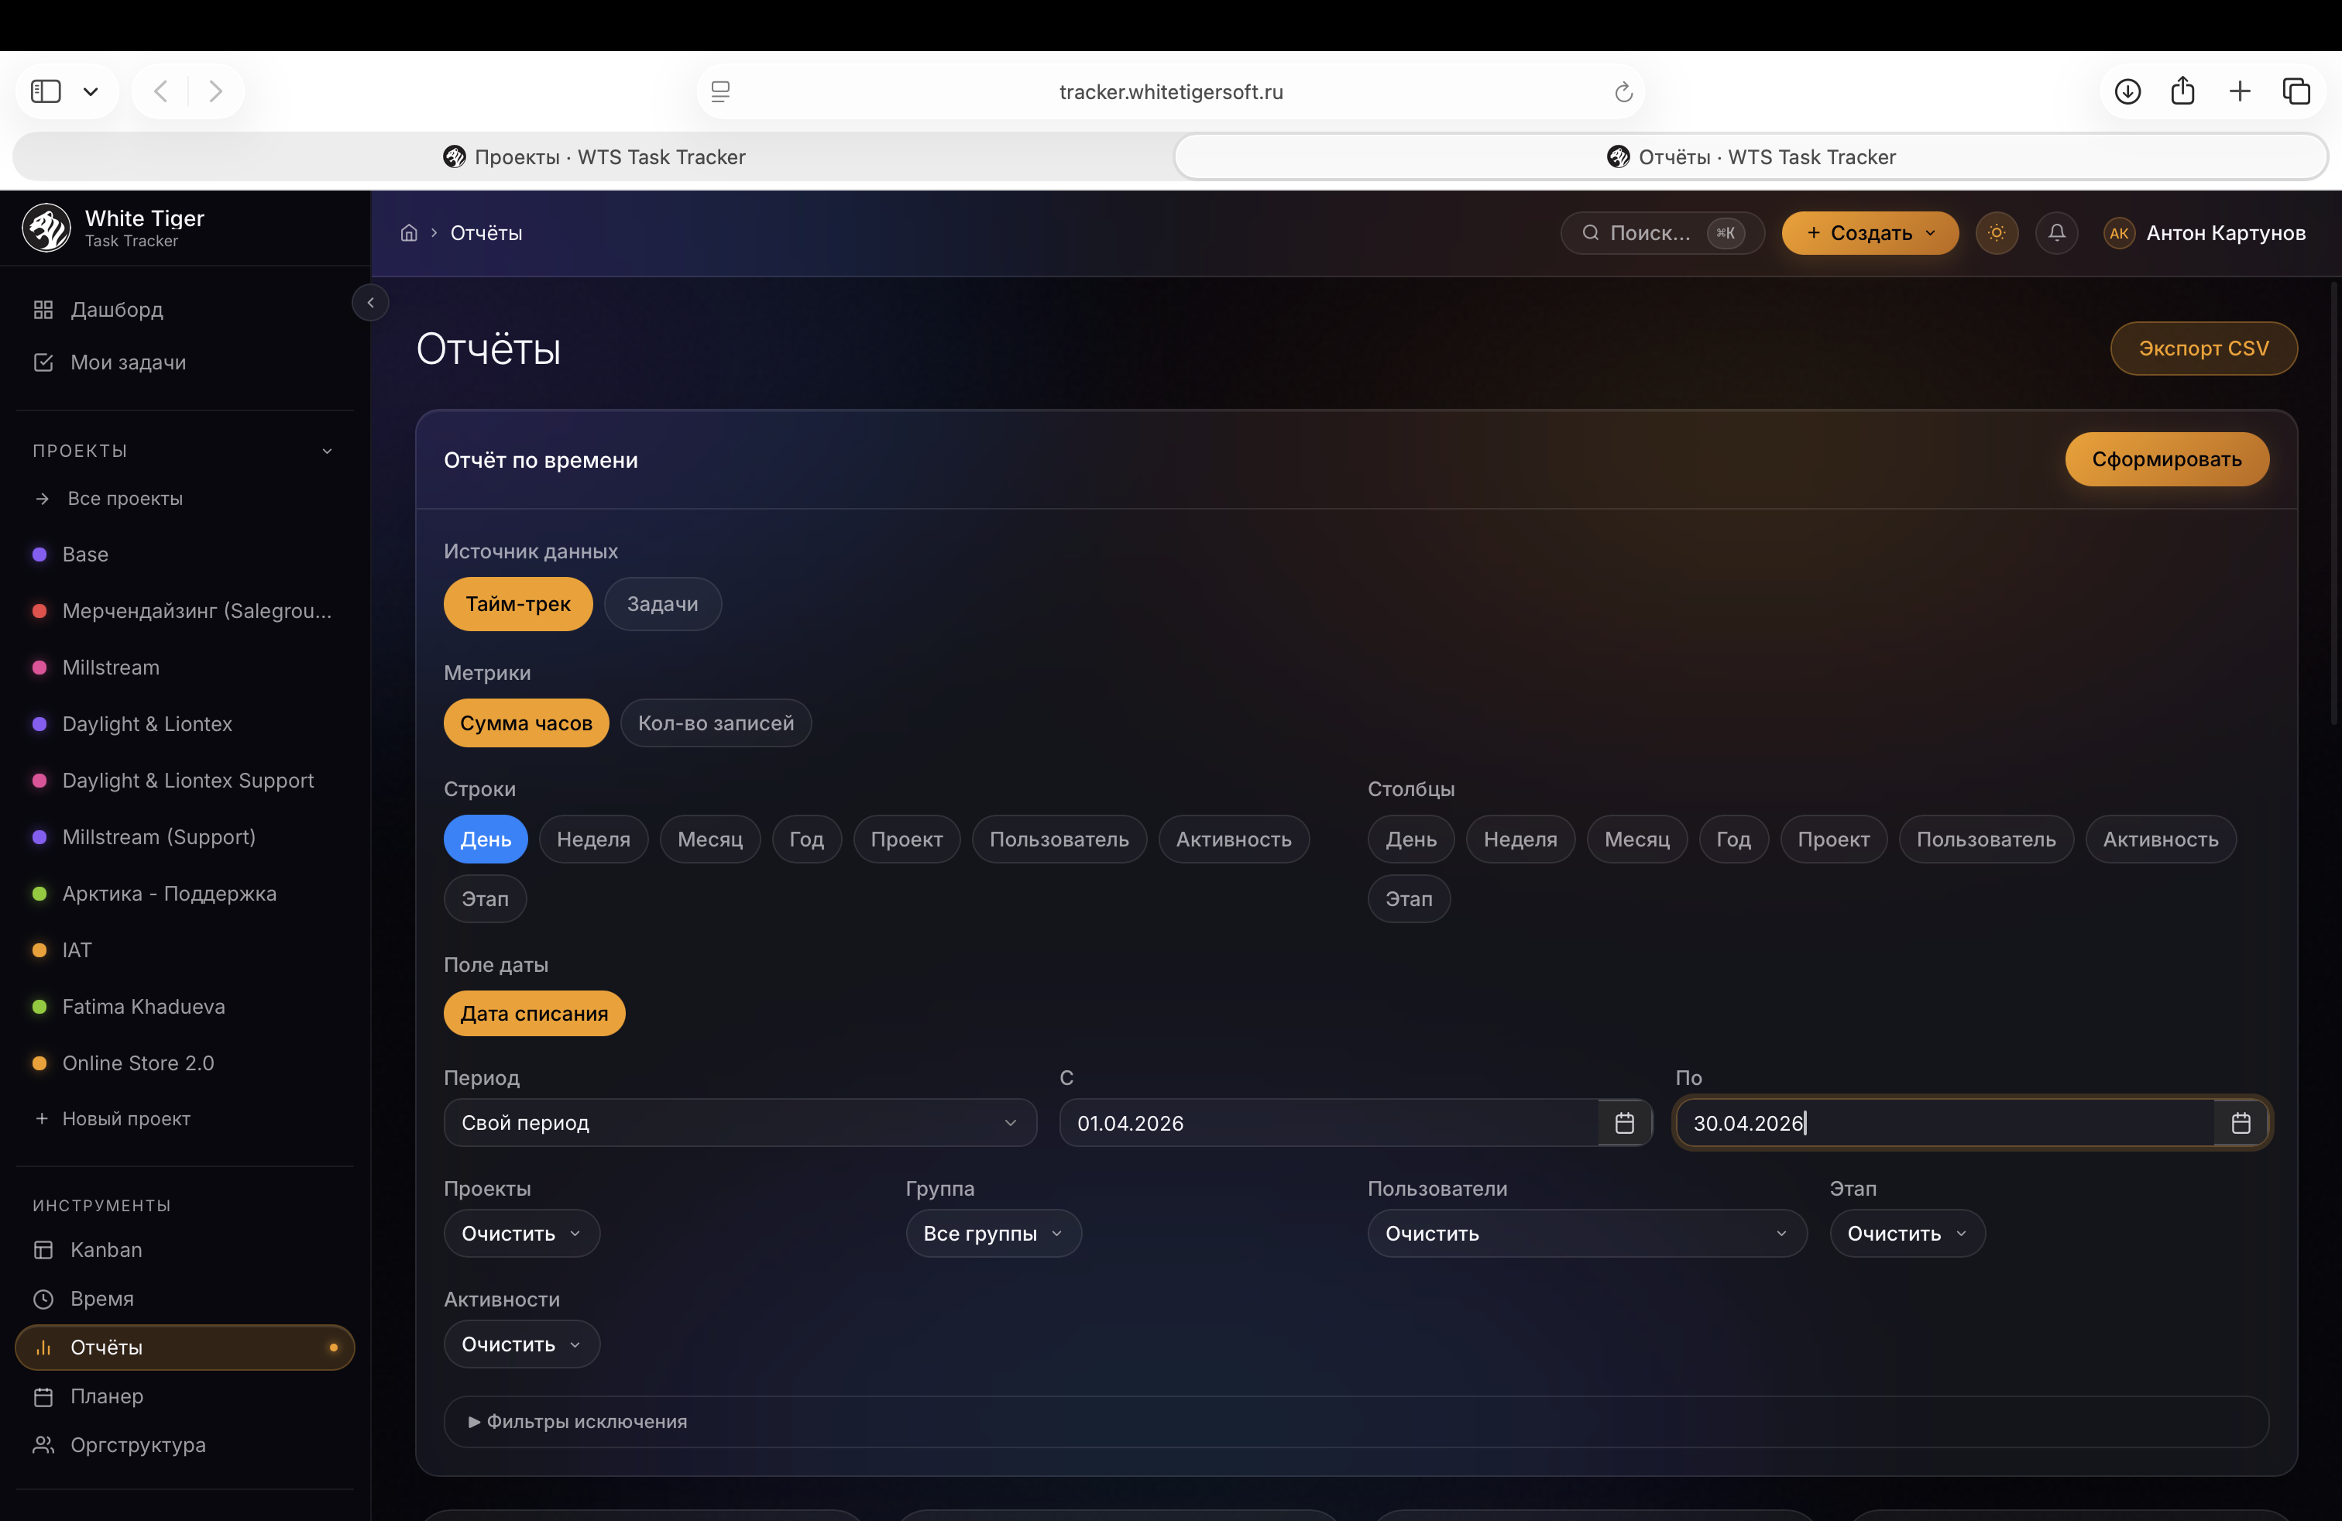Select Проект in the Столбцы group
This screenshot has height=1521, width=2342.
(1833, 839)
